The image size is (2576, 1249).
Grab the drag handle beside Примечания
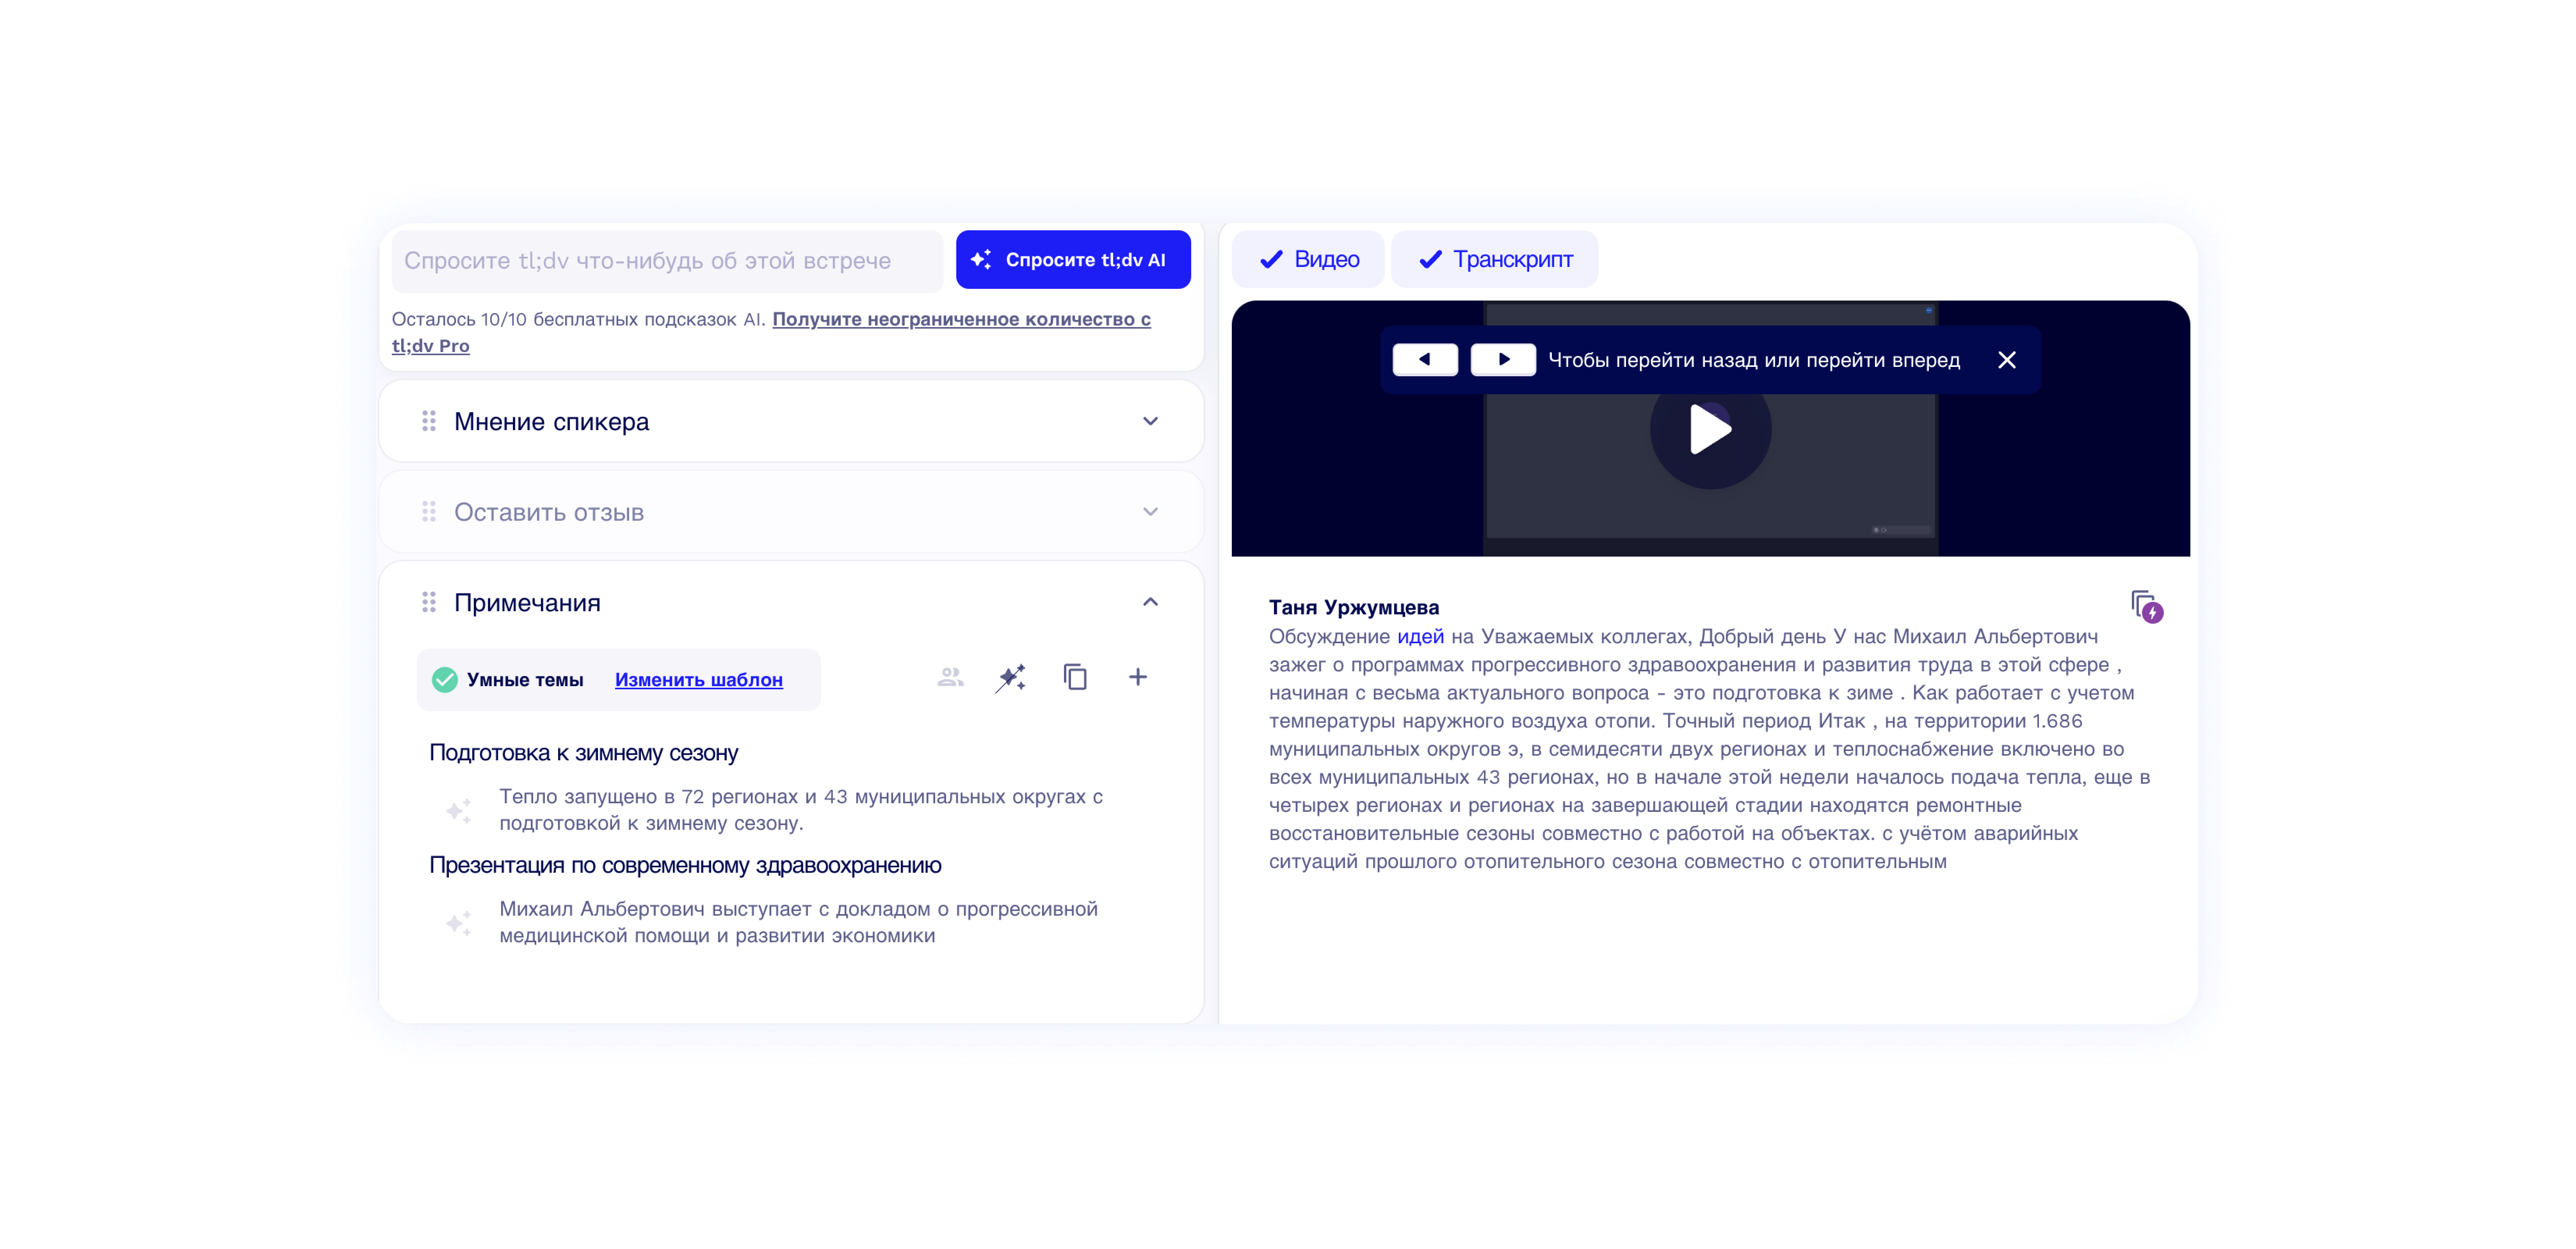[429, 602]
